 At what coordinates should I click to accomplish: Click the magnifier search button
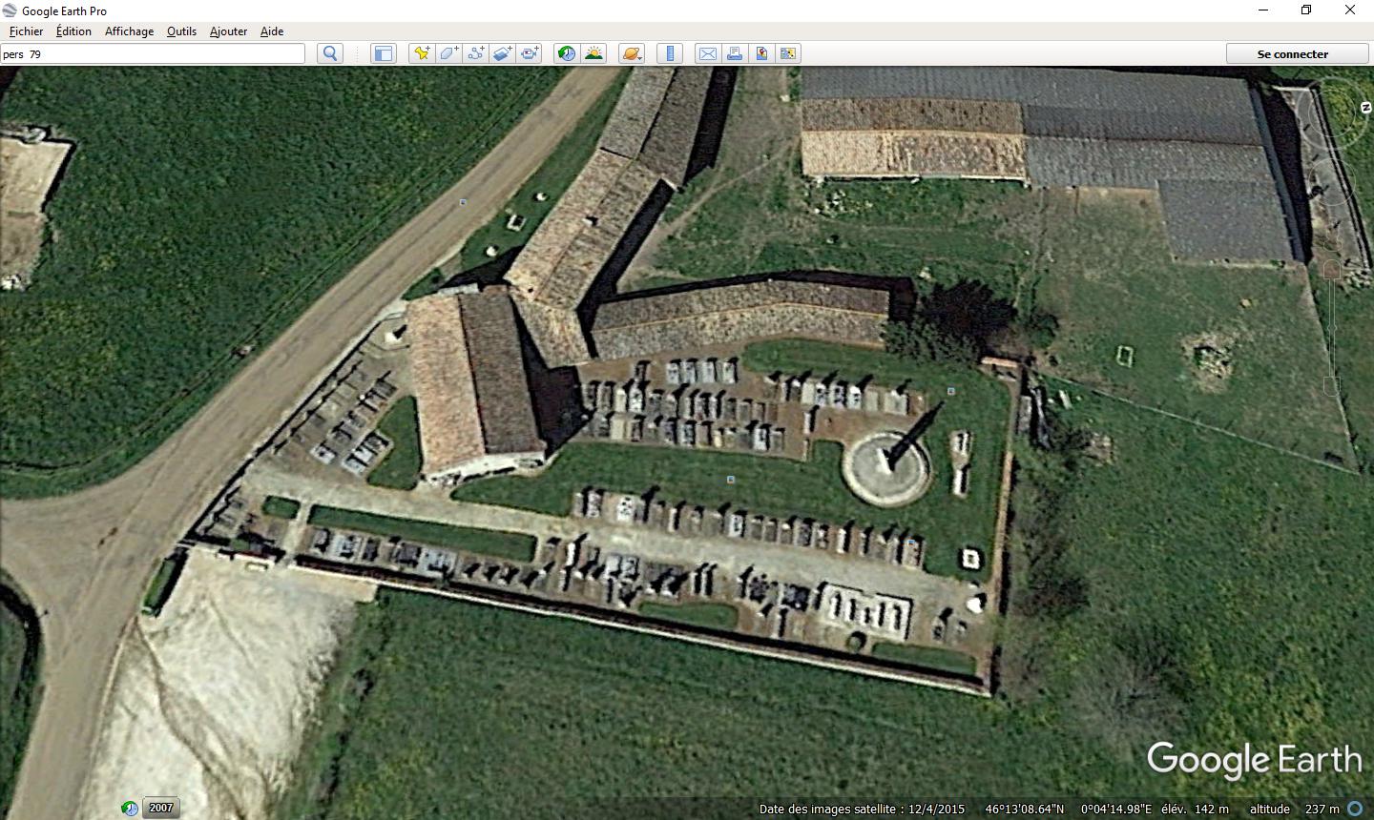(x=330, y=53)
